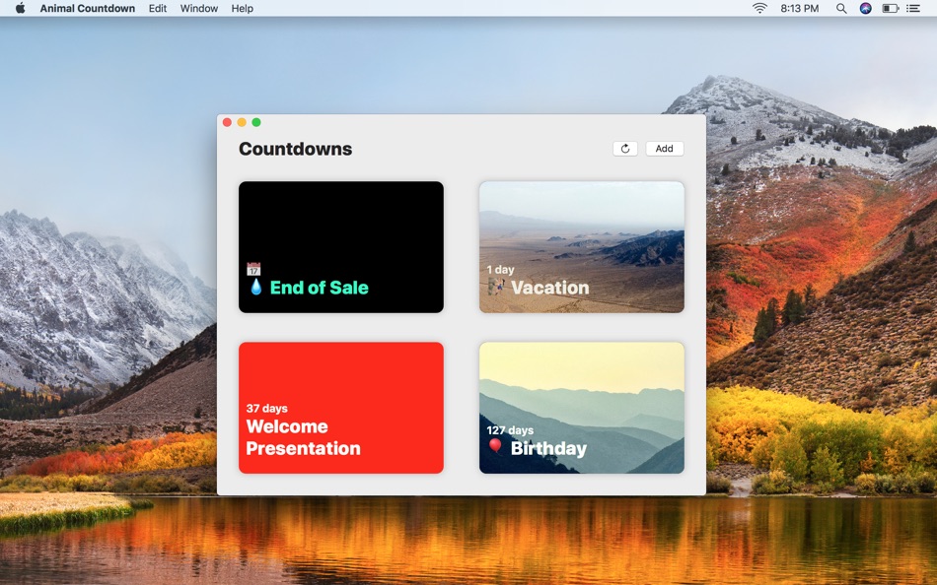Open the Vacation countdown card
The image size is (937, 585).
pyautogui.click(x=582, y=247)
